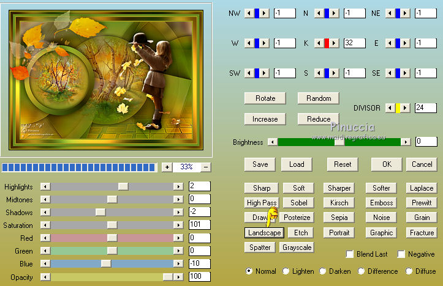
Task: Click the NW right arrow stepper
Action: click(264, 13)
